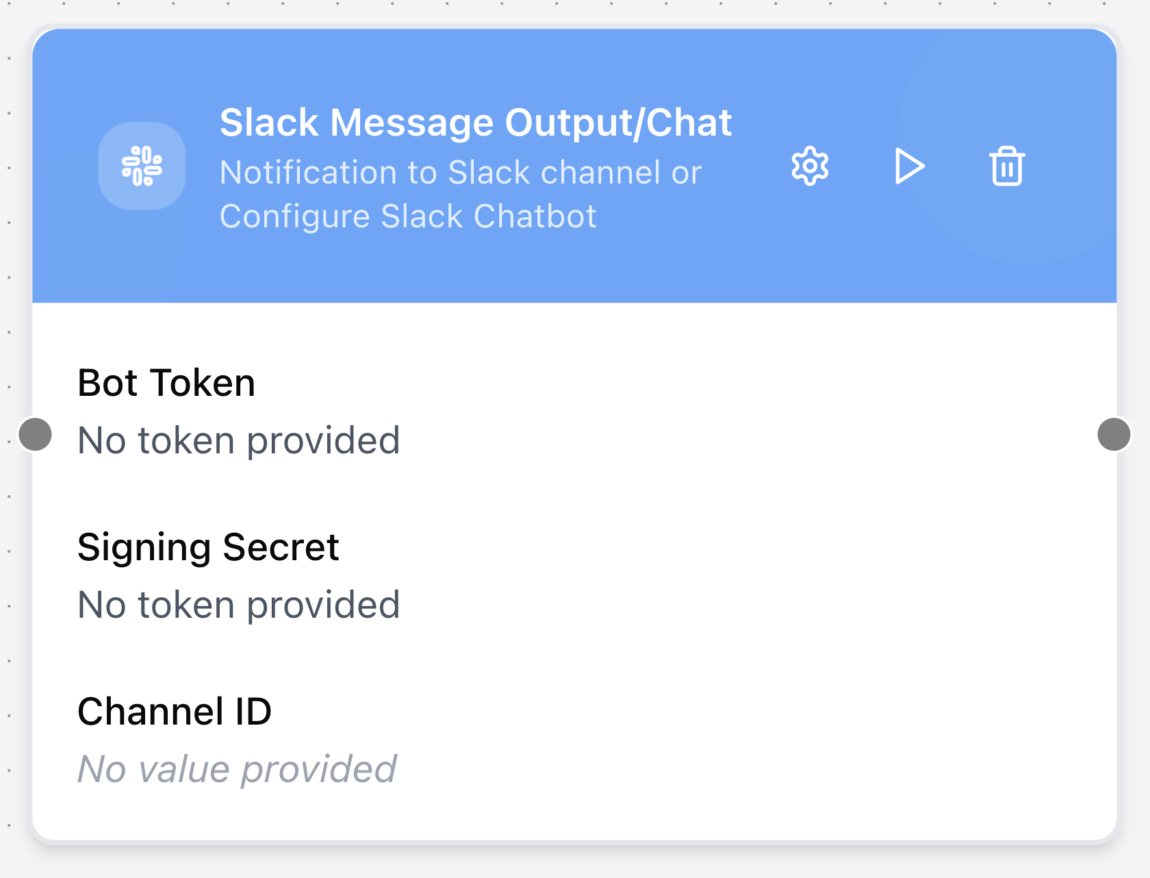Open node settings with the gear icon
Image resolution: width=1150 pixels, height=878 pixels.
pos(810,166)
